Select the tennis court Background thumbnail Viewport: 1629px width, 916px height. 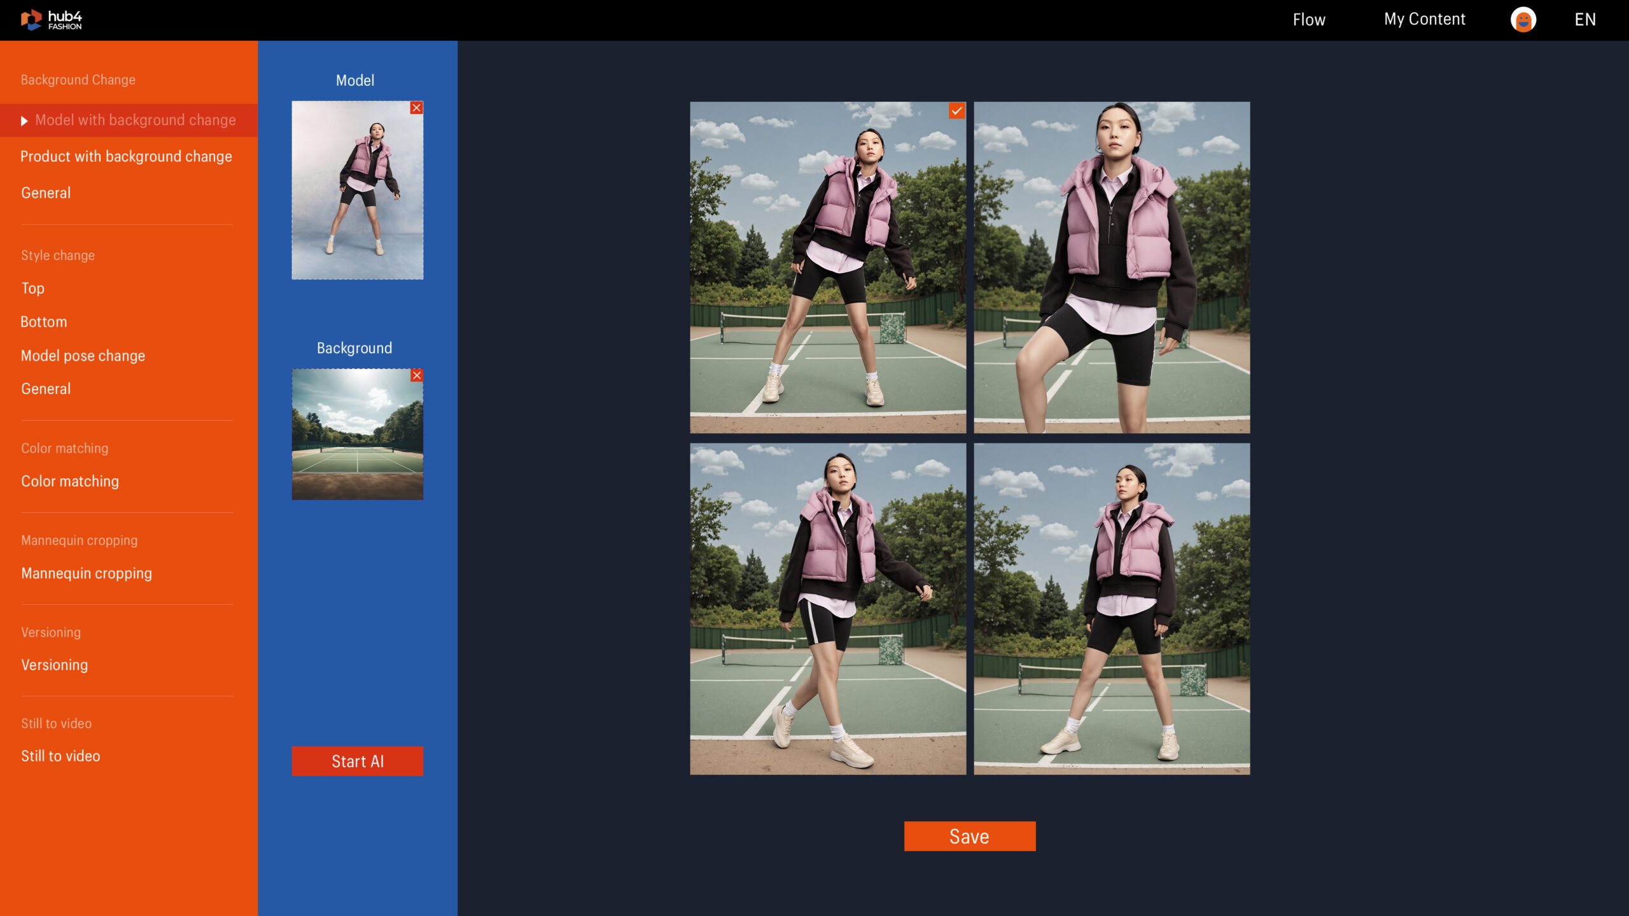(358, 434)
